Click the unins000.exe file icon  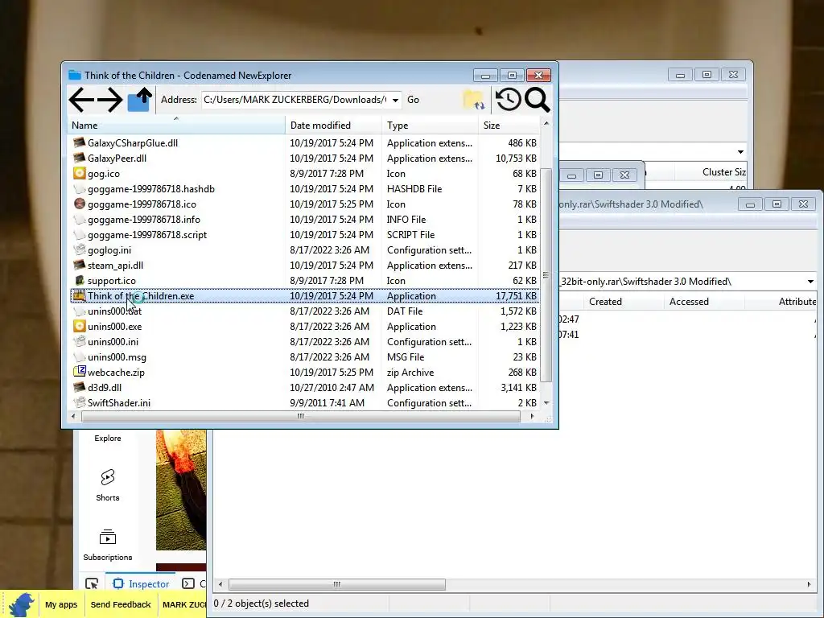[x=80, y=326]
